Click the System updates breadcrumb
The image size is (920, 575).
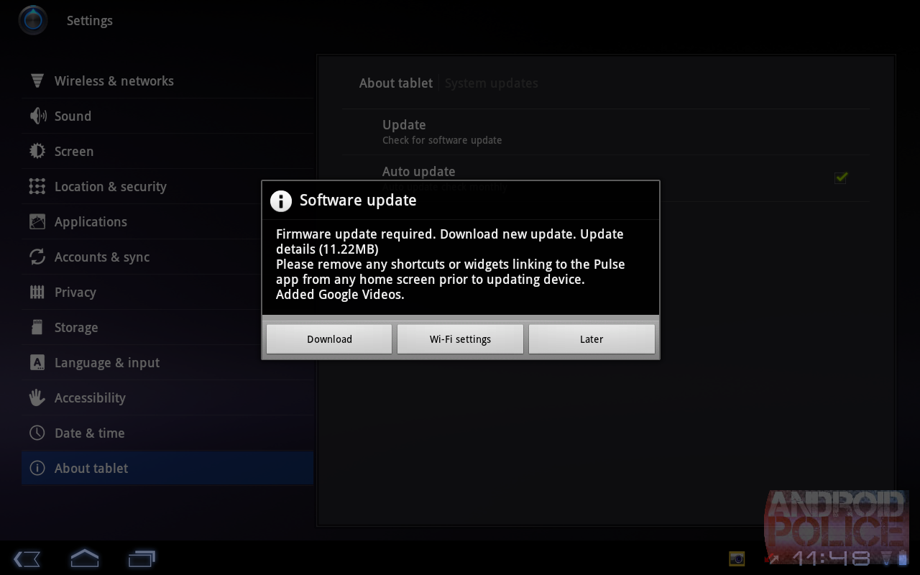(492, 83)
